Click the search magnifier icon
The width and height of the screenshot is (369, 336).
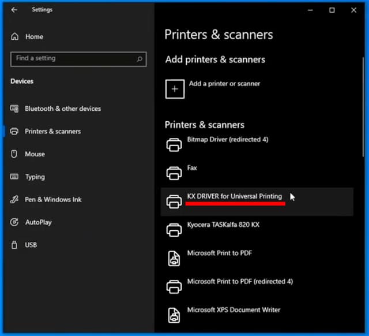coord(140,59)
